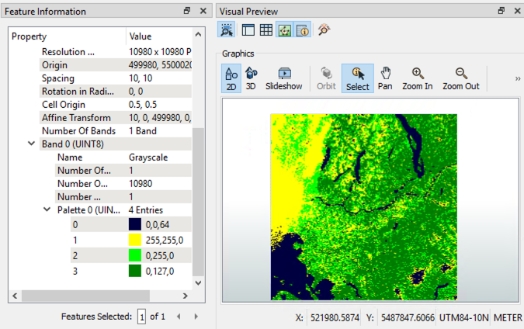Select the Name Grayscale row
The image size is (524, 329).
pos(123,157)
